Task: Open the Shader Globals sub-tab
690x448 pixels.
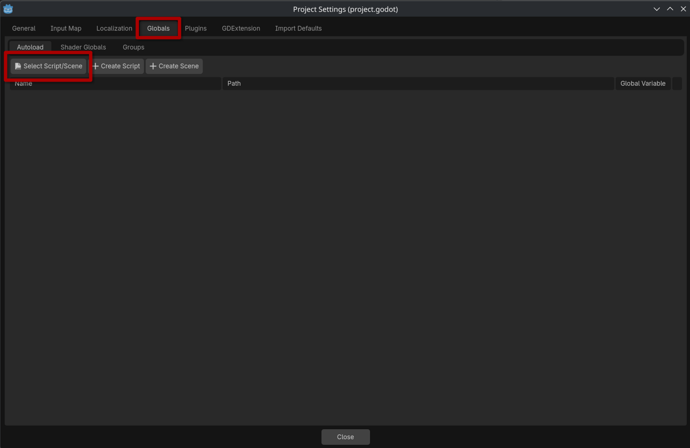Action: coord(83,47)
